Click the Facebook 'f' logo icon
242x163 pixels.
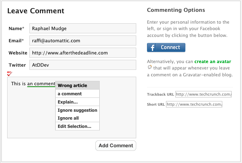152,48
